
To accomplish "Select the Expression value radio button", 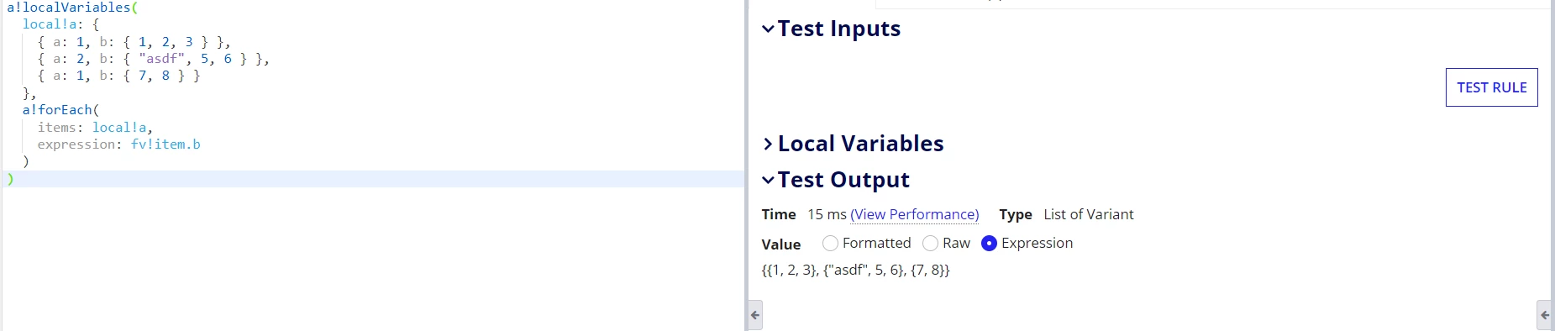I will tap(989, 243).
